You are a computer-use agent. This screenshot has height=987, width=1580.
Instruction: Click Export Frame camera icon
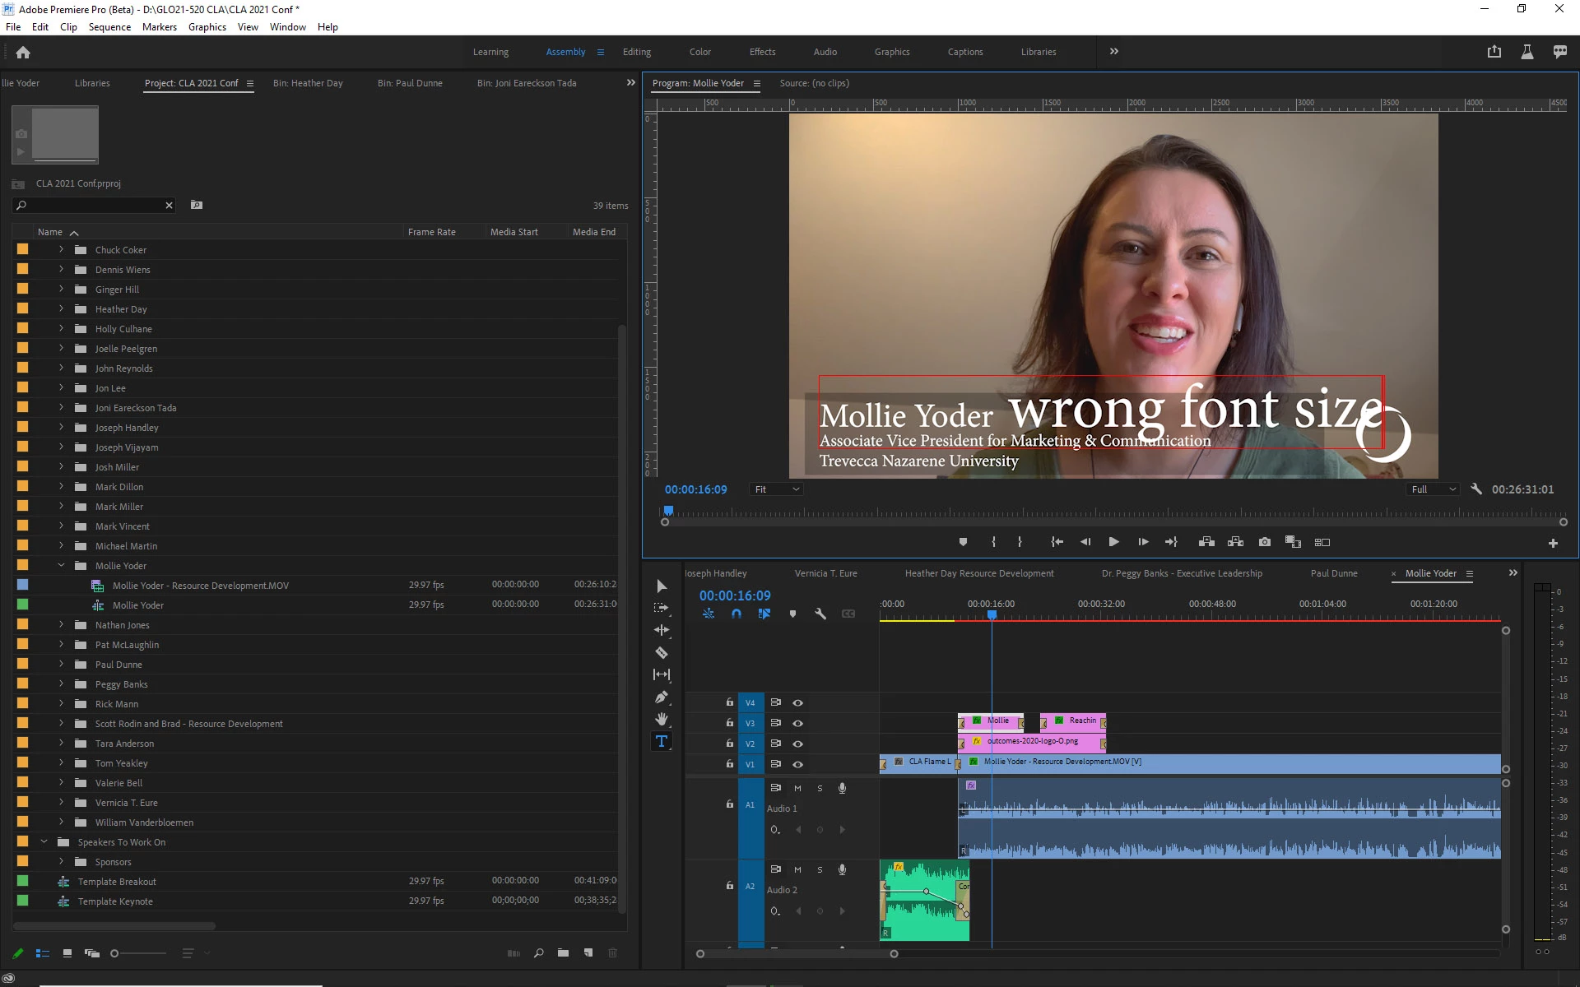point(1265,542)
